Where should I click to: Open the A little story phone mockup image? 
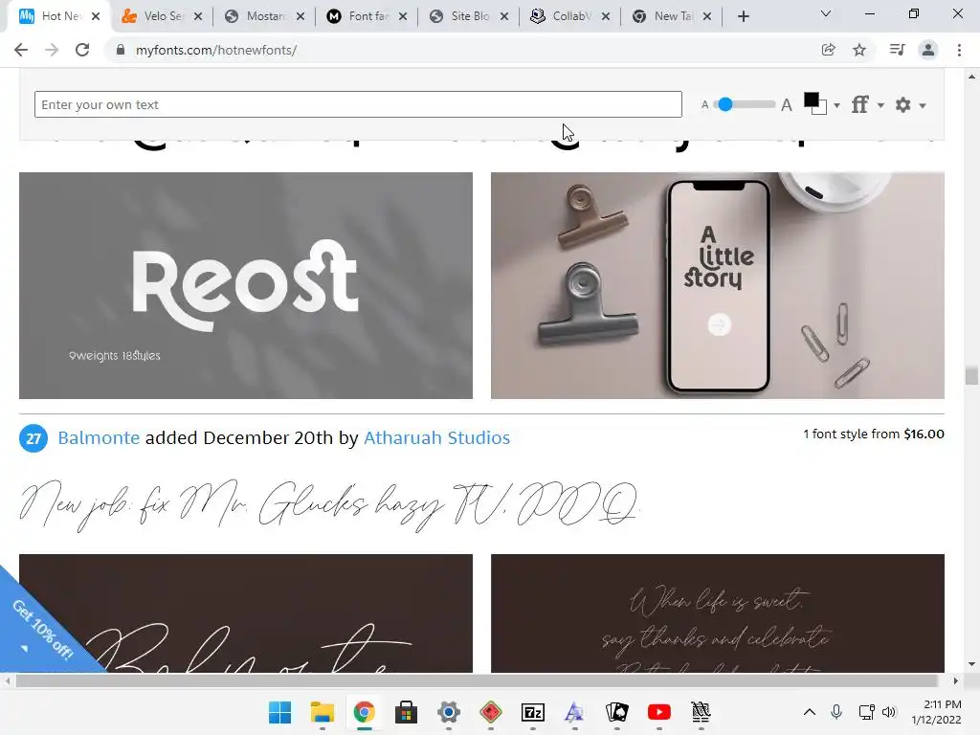tap(718, 285)
